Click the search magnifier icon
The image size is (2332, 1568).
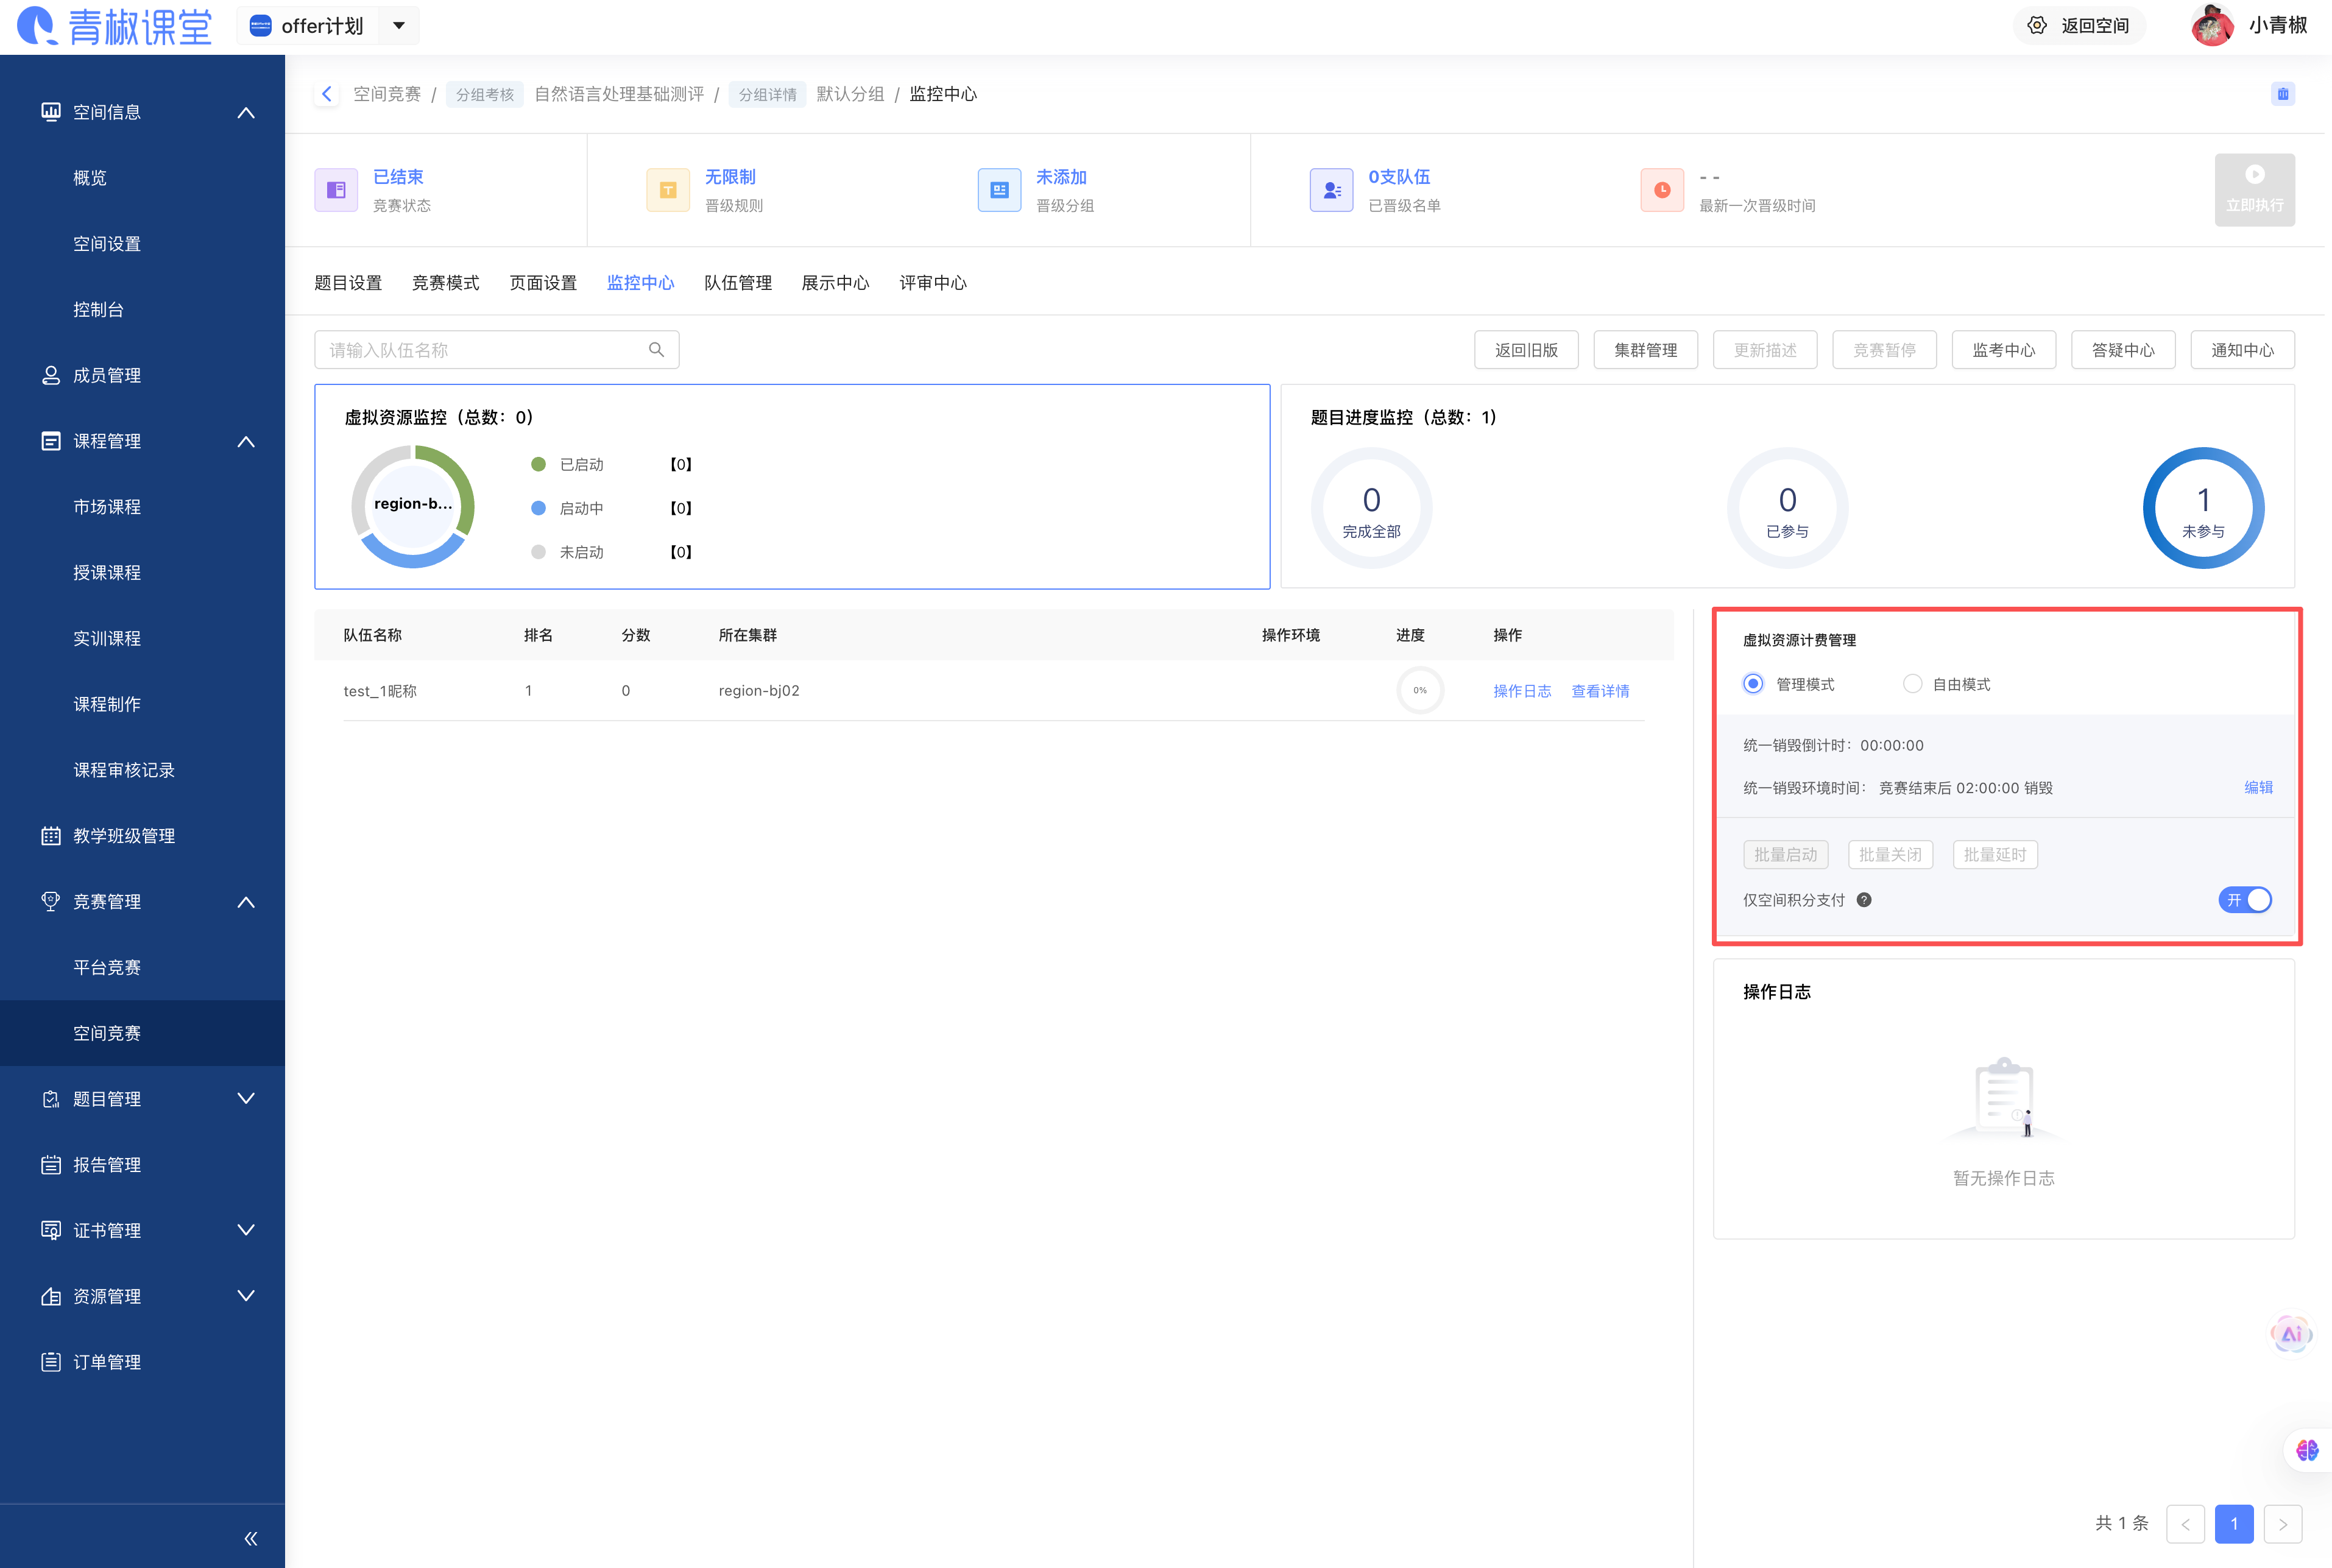coord(656,350)
